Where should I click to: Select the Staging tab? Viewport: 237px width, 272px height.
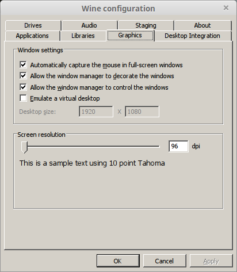[x=146, y=25]
